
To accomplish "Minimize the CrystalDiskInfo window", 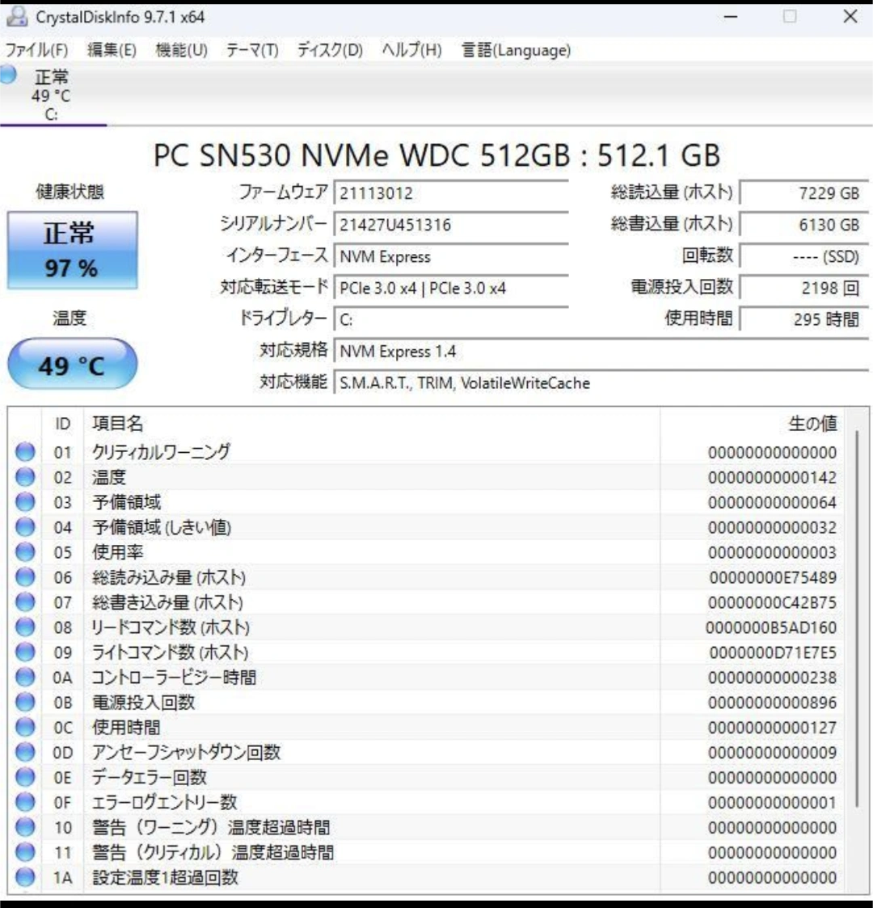I will pos(731,17).
